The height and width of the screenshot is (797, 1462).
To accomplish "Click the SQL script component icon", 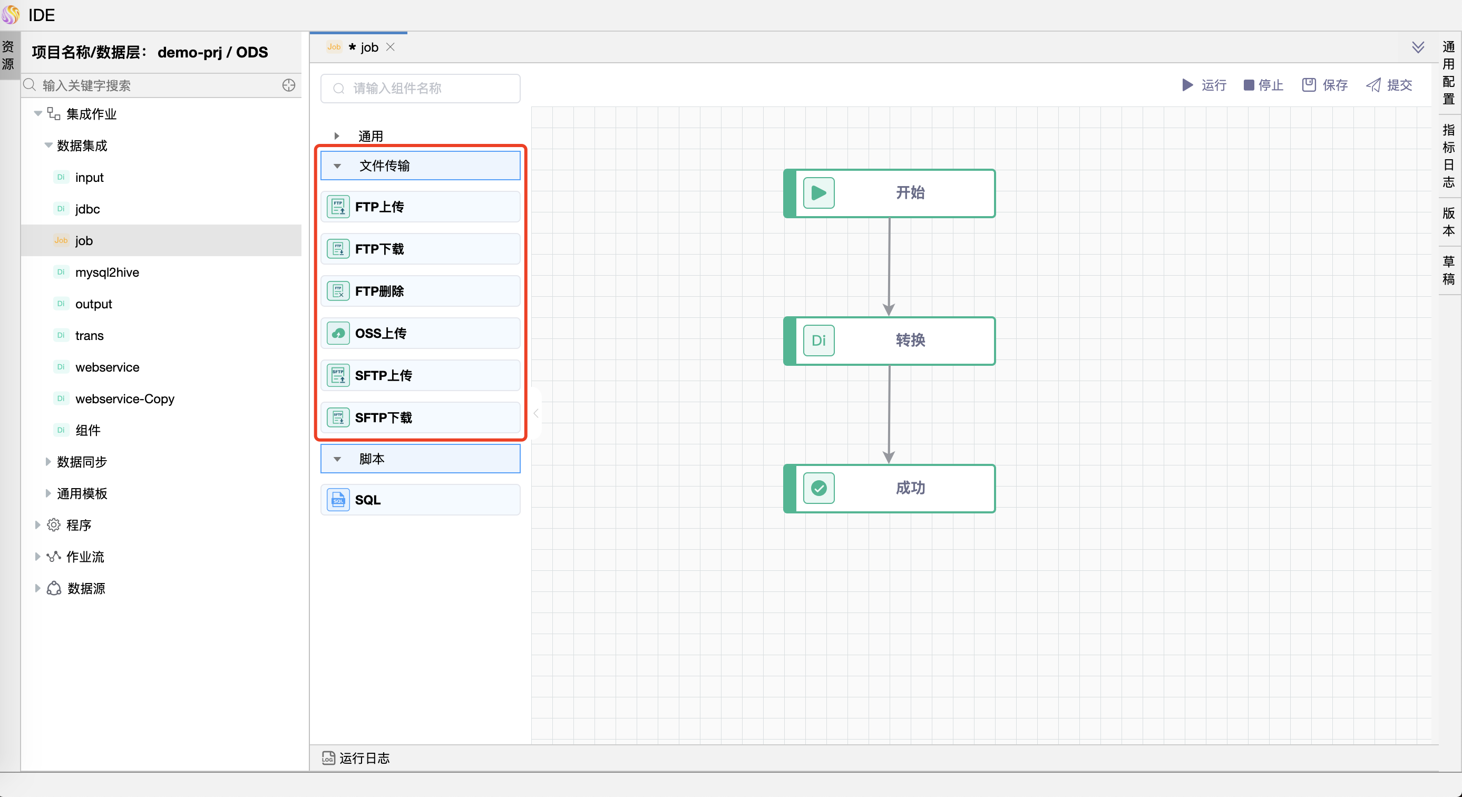I will [x=338, y=500].
